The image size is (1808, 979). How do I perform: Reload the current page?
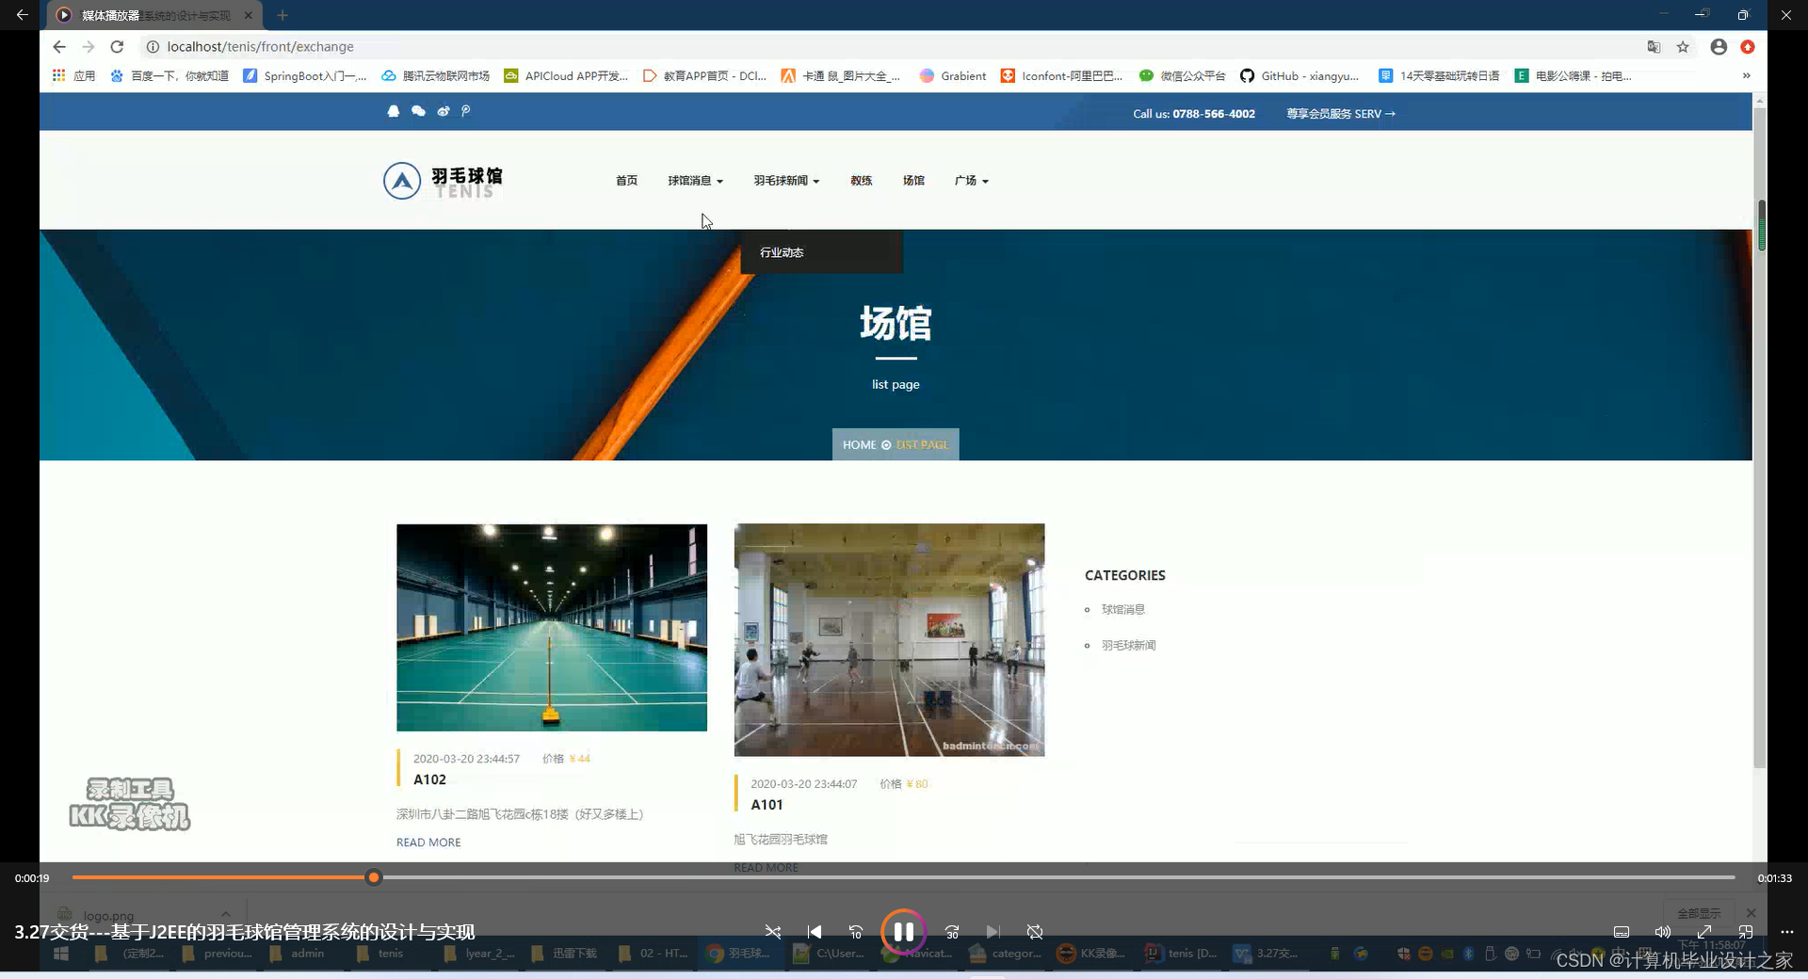(117, 46)
